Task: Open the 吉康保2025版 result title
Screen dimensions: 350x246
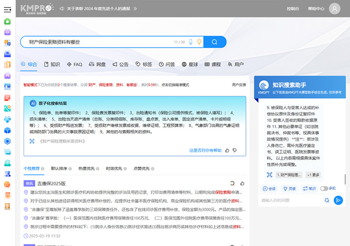Action: click(52, 184)
